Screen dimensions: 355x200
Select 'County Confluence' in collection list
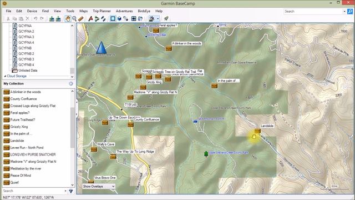coord(23,99)
